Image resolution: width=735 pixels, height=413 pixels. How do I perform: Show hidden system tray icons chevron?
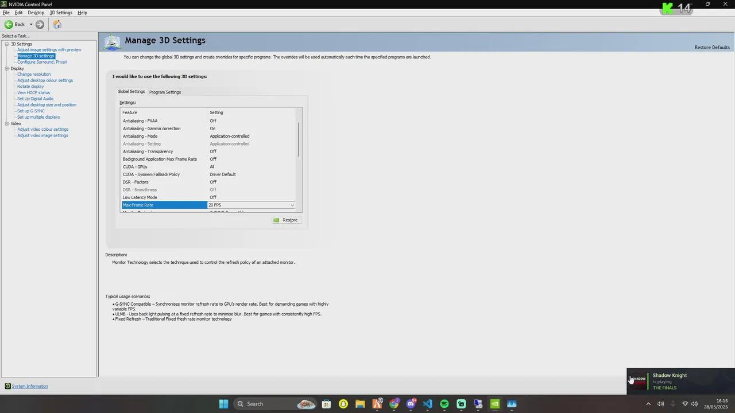tap(648, 404)
